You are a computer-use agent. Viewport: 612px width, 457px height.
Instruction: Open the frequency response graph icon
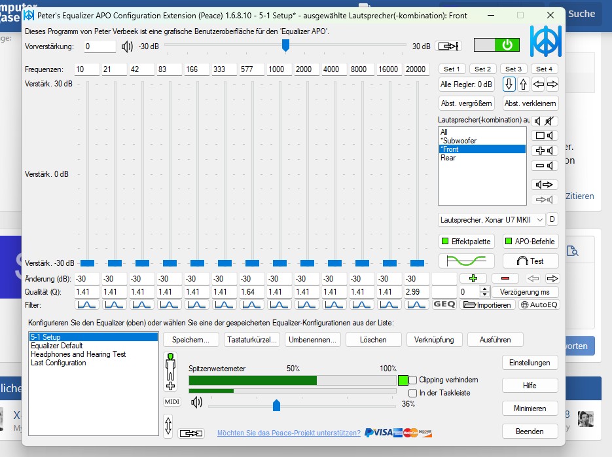[x=467, y=261]
